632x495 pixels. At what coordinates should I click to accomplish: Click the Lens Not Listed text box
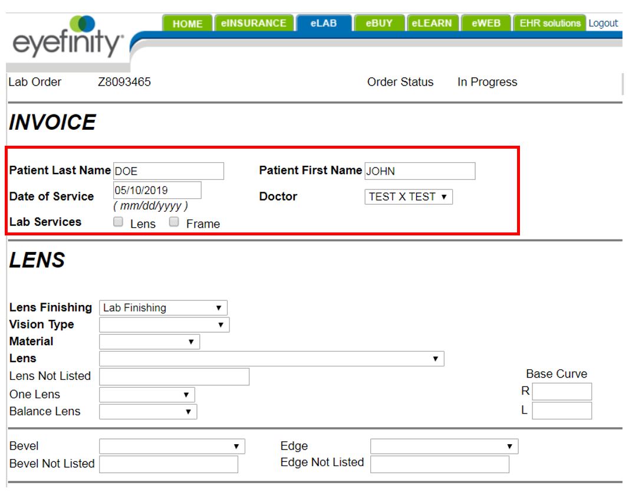coord(174,376)
